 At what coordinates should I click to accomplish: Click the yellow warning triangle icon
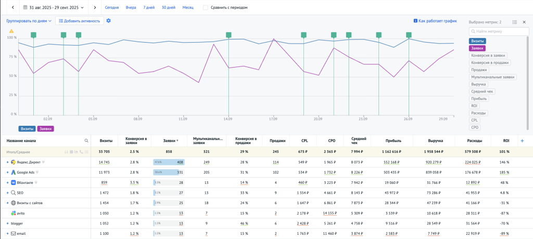pyautogui.click(x=11, y=31)
